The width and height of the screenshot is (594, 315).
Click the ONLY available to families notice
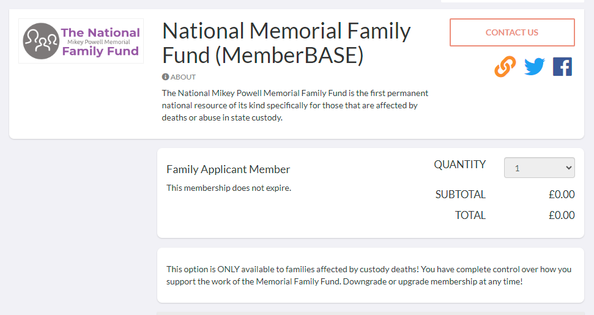369,275
